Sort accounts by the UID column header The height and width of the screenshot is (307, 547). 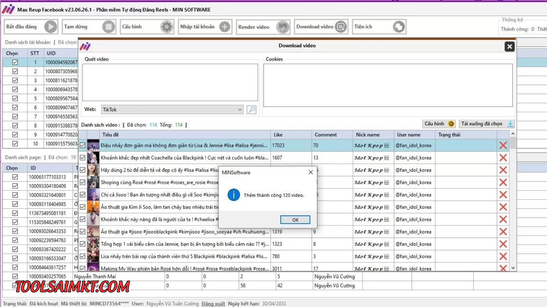(61, 53)
